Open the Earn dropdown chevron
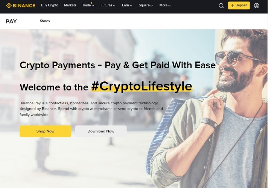271x188 pixels. point(131,6)
